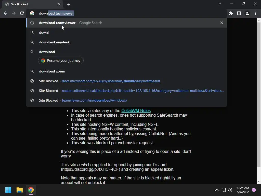This screenshot has height=196, width=261.
Task: Click the Google icon in address bar
Action: (x=32, y=13)
